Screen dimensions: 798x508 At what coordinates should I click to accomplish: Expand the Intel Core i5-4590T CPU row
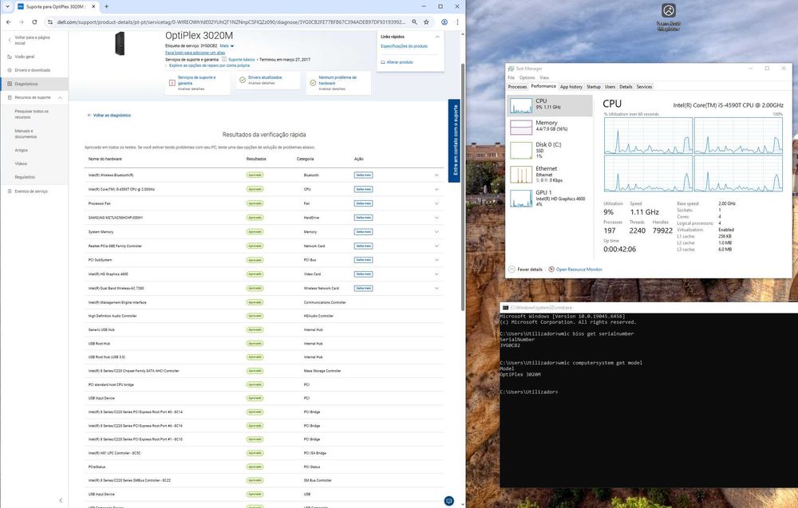click(437, 189)
